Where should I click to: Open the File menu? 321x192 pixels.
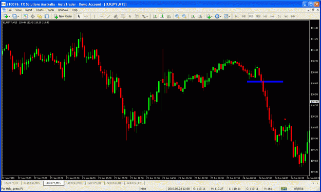pyautogui.click(x=10, y=10)
